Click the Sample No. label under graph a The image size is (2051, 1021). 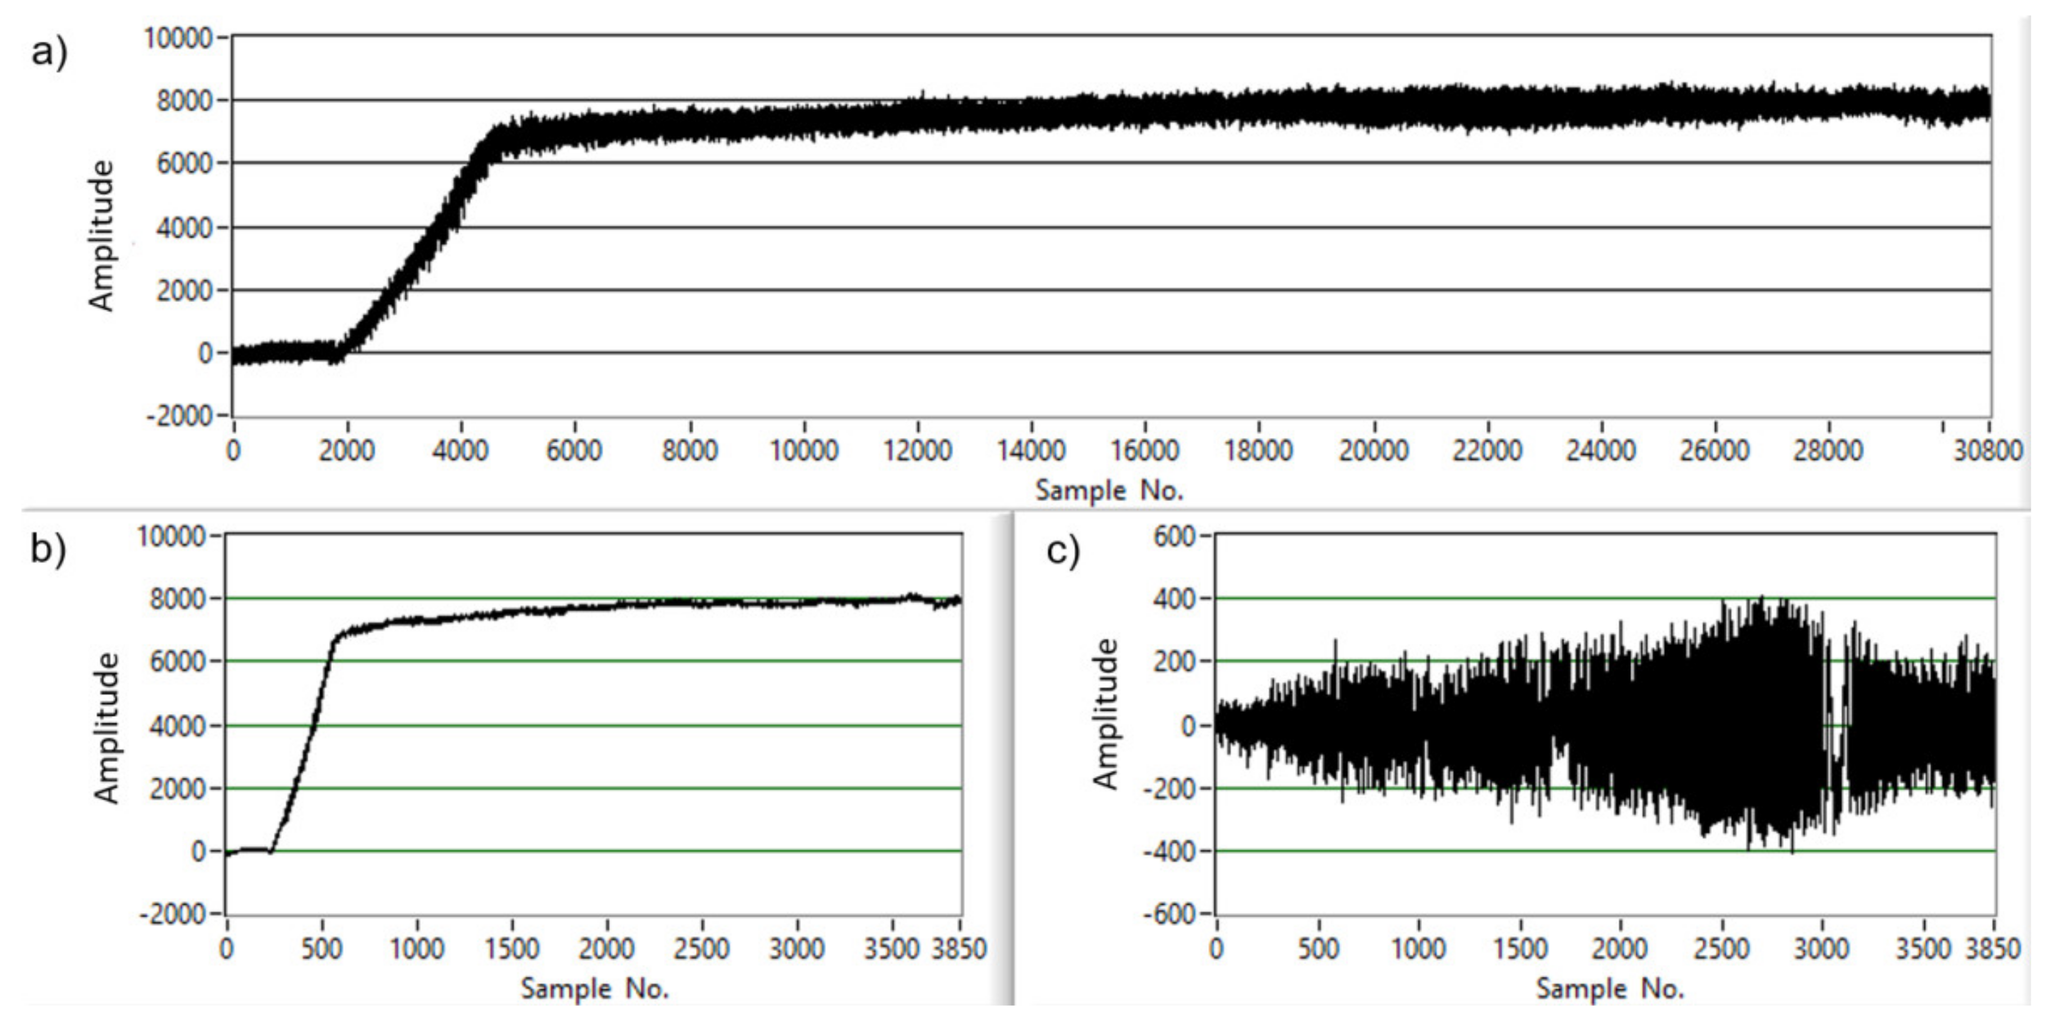click(1109, 490)
